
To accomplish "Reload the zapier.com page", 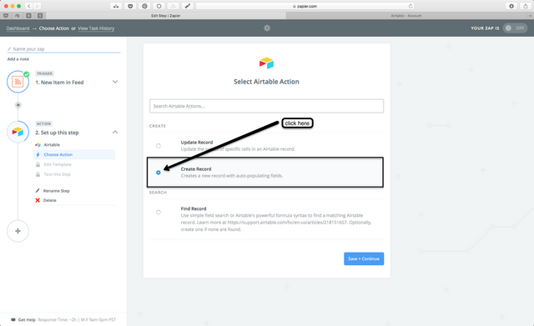I will (x=411, y=6).
